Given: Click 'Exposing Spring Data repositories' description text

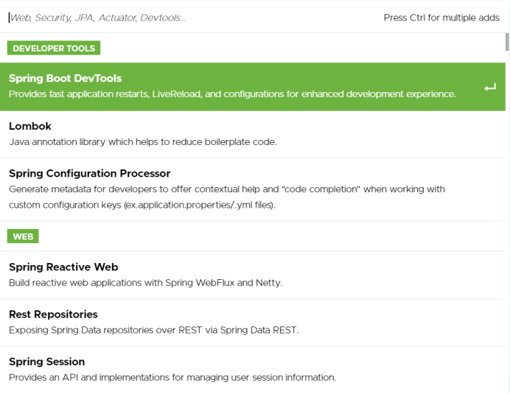Looking at the screenshot, I should click(x=153, y=330).
